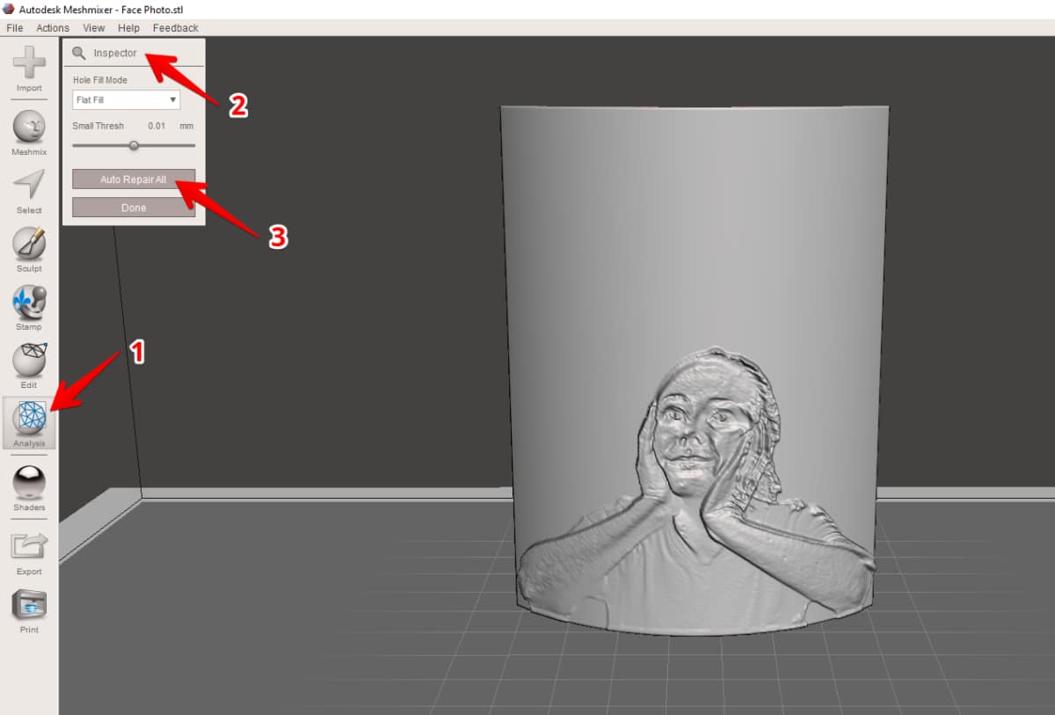Open the Meshmix parts library
This screenshot has width=1055, height=715.
[29, 132]
